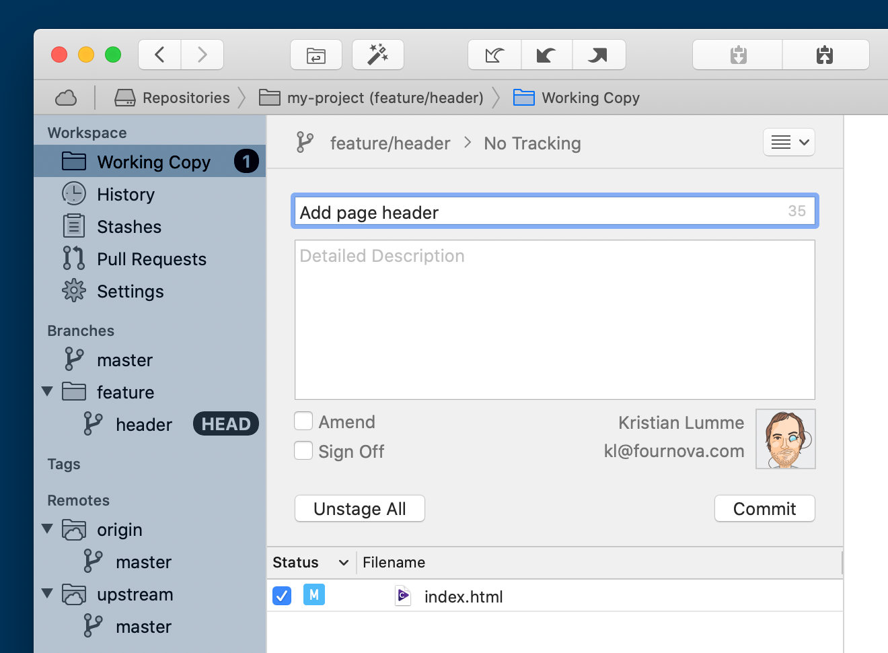This screenshot has height=653, width=888.
Task: Select the History sidebar item
Action: tap(126, 194)
